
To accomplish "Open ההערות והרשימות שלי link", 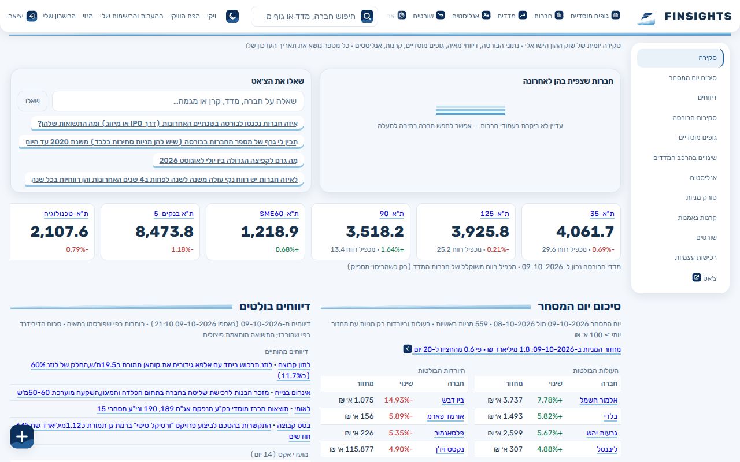I will pyautogui.click(x=131, y=16).
